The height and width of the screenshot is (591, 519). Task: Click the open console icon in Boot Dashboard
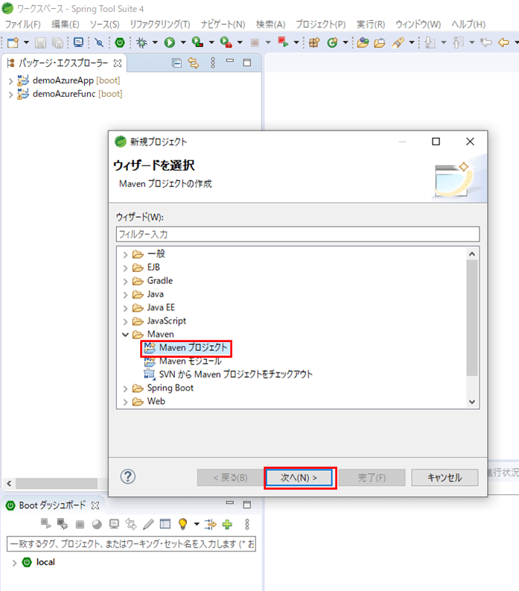pos(114,524)
